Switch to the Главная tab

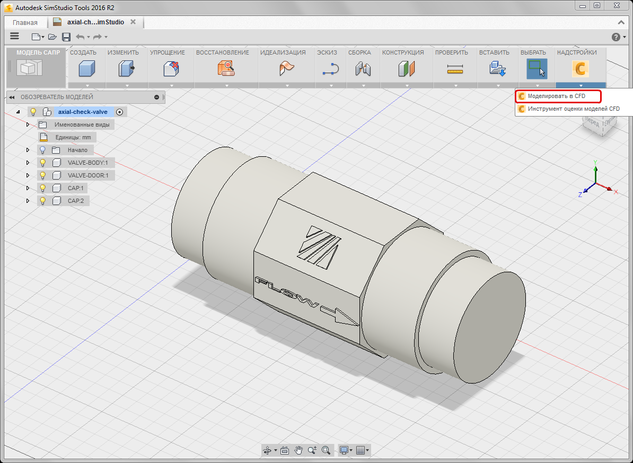(x=25, y=22)
